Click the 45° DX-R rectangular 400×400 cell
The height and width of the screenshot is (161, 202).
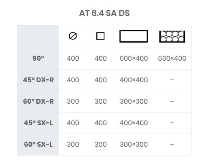[x=134, y=80]
